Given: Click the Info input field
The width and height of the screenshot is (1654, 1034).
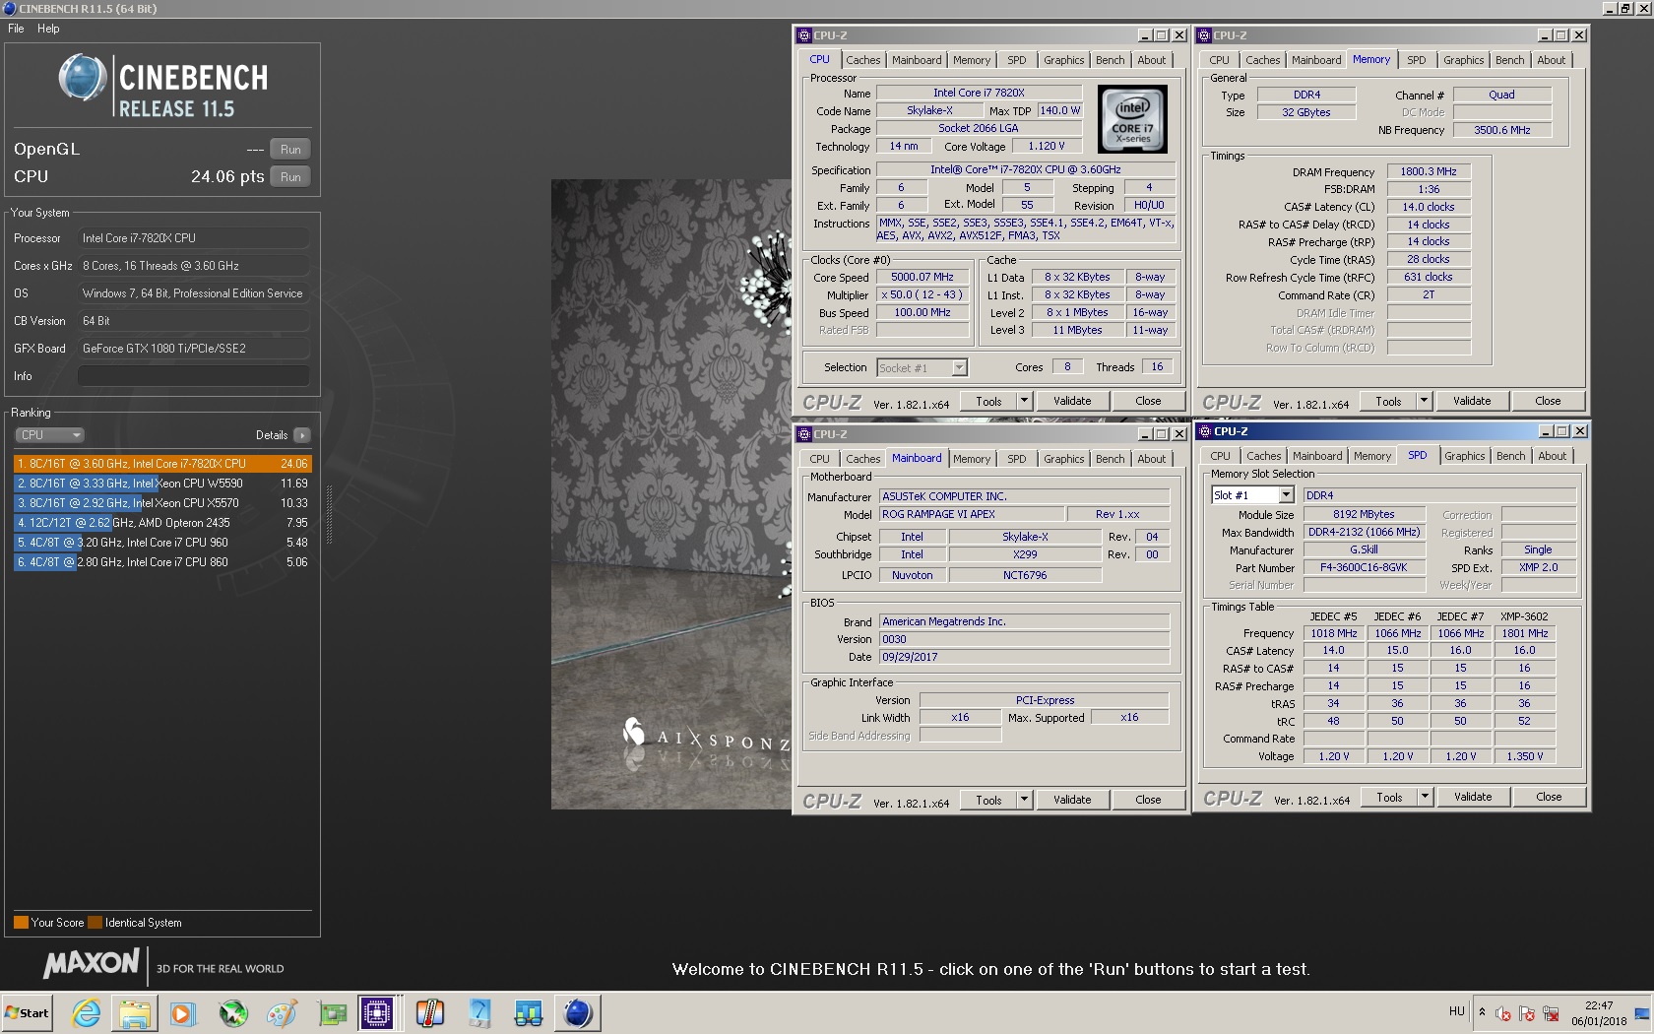Looking at the screenshot, I should pyautogui.click(x=194, y=376).
